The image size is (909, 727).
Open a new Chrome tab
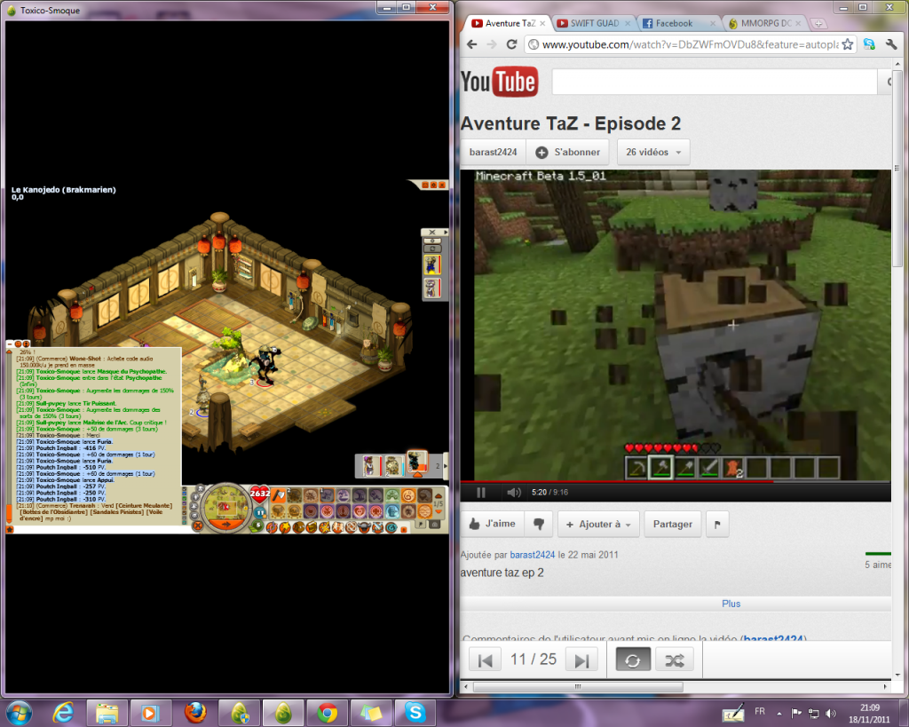(818, 24)
